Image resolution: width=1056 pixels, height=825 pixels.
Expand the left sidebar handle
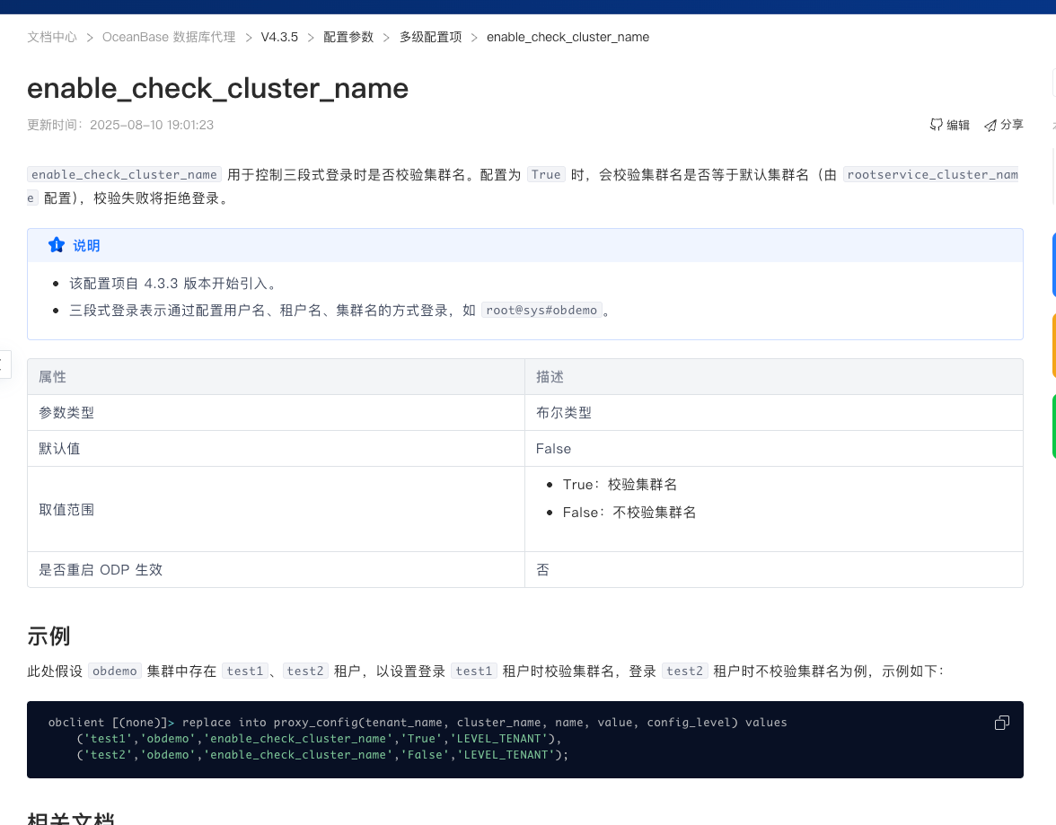tap(4, 364)
